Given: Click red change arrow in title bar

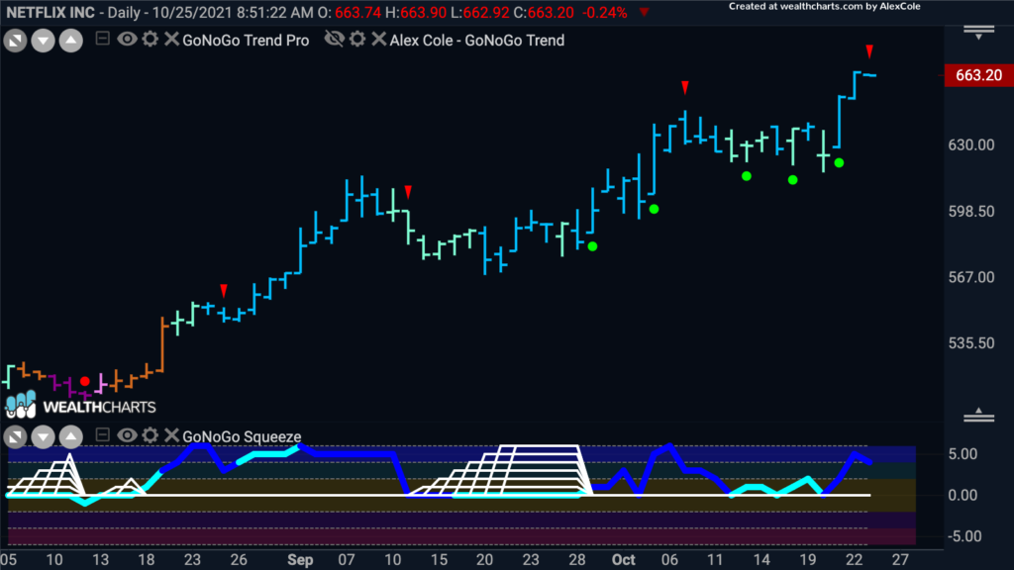Looking at the screenshot, I should [x=644, y=12].
